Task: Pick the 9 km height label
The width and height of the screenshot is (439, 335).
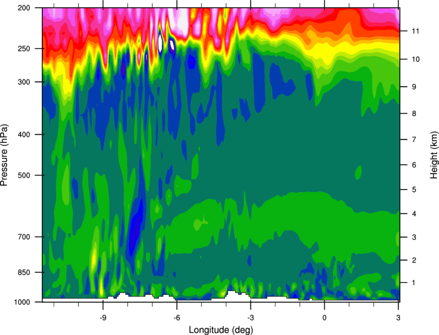Action: pos(414,87)
